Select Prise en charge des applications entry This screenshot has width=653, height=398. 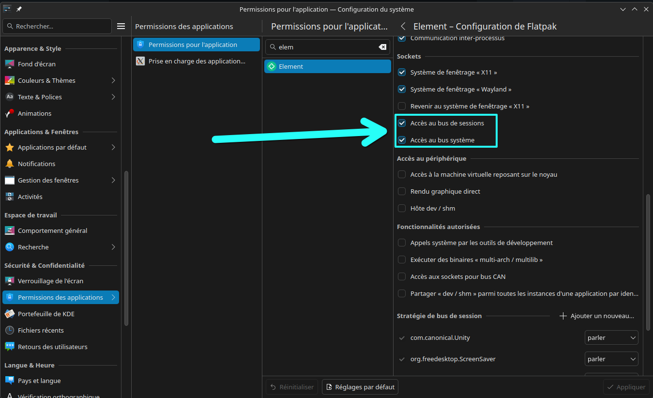click(197, 61)
